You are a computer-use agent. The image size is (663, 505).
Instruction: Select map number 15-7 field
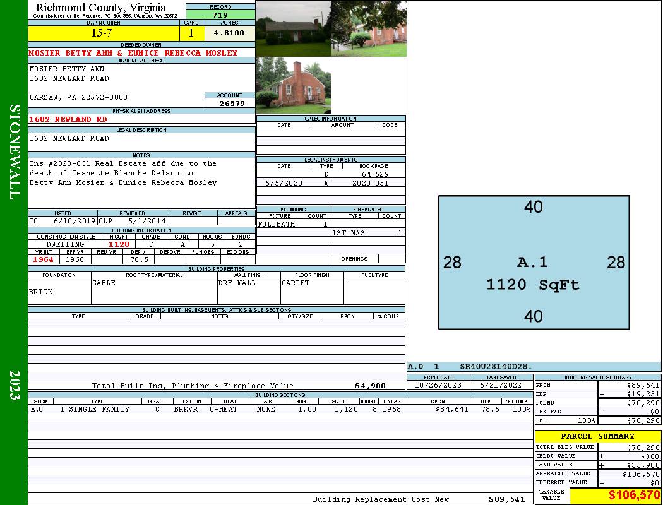pyautogui.click(x=103, y=33)
